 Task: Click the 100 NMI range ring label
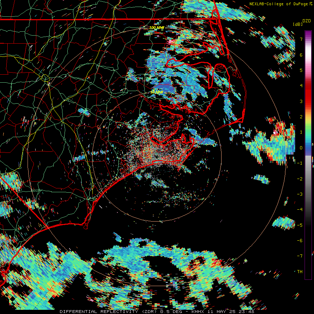[x=157, y=28]
